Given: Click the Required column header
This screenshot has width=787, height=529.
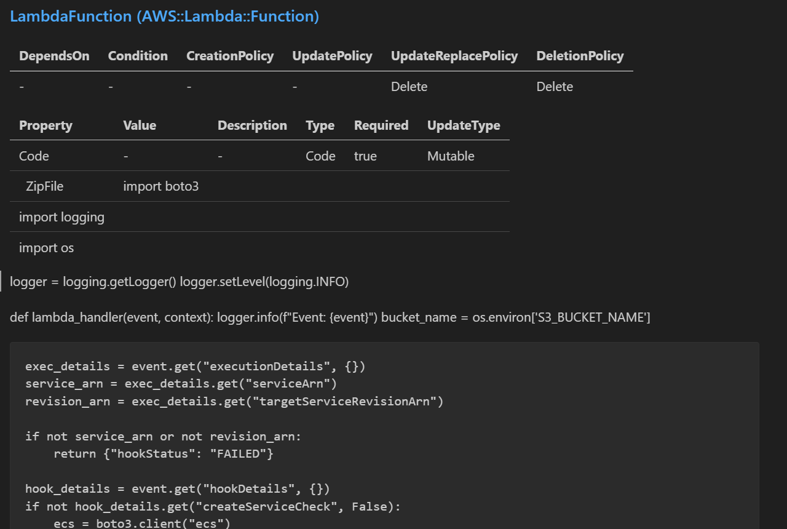Looking at the screenshot, I should (x=381, y=125).
